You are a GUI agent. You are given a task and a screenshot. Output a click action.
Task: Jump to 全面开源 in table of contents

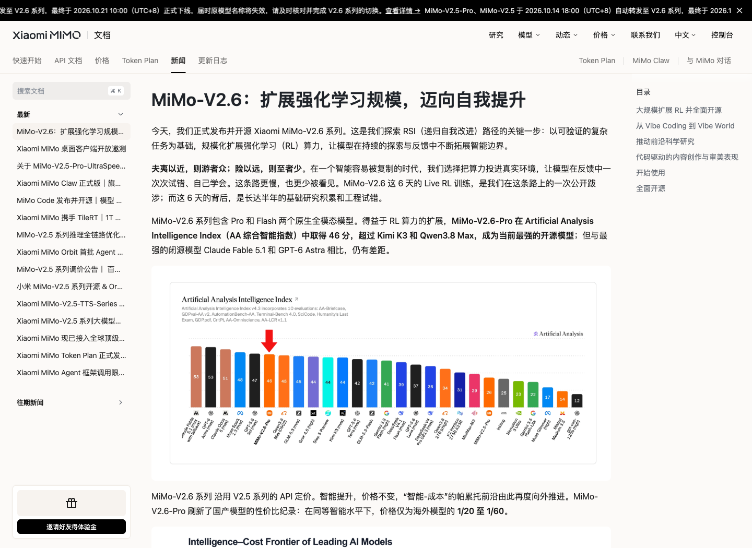[651, 188]
